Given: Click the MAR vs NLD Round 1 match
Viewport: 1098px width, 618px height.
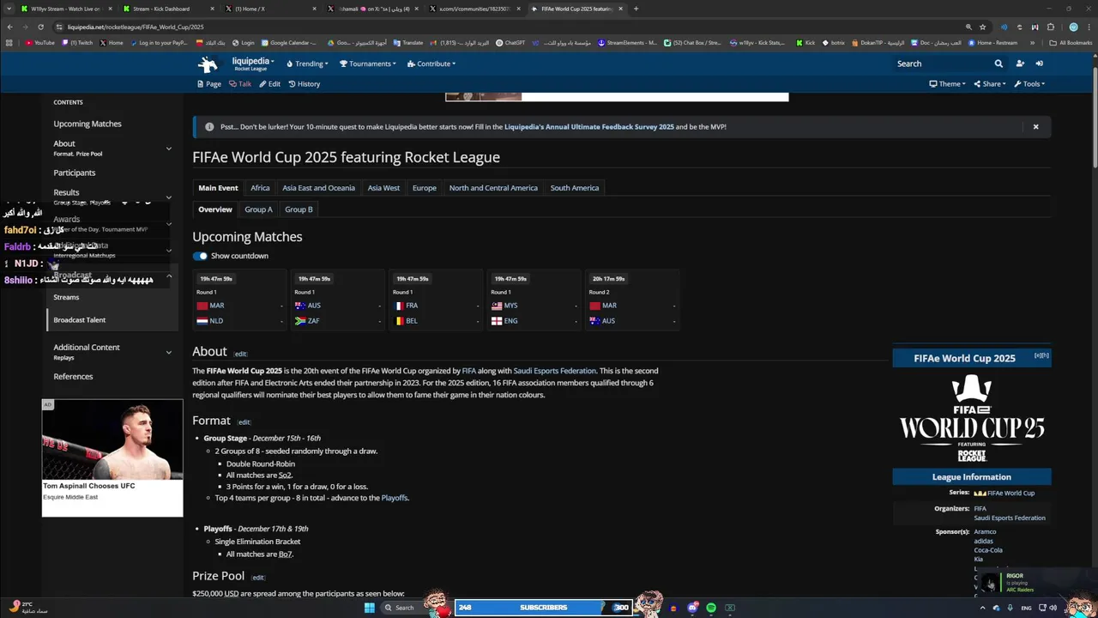Looking at the screenshot, I should 240,300.
